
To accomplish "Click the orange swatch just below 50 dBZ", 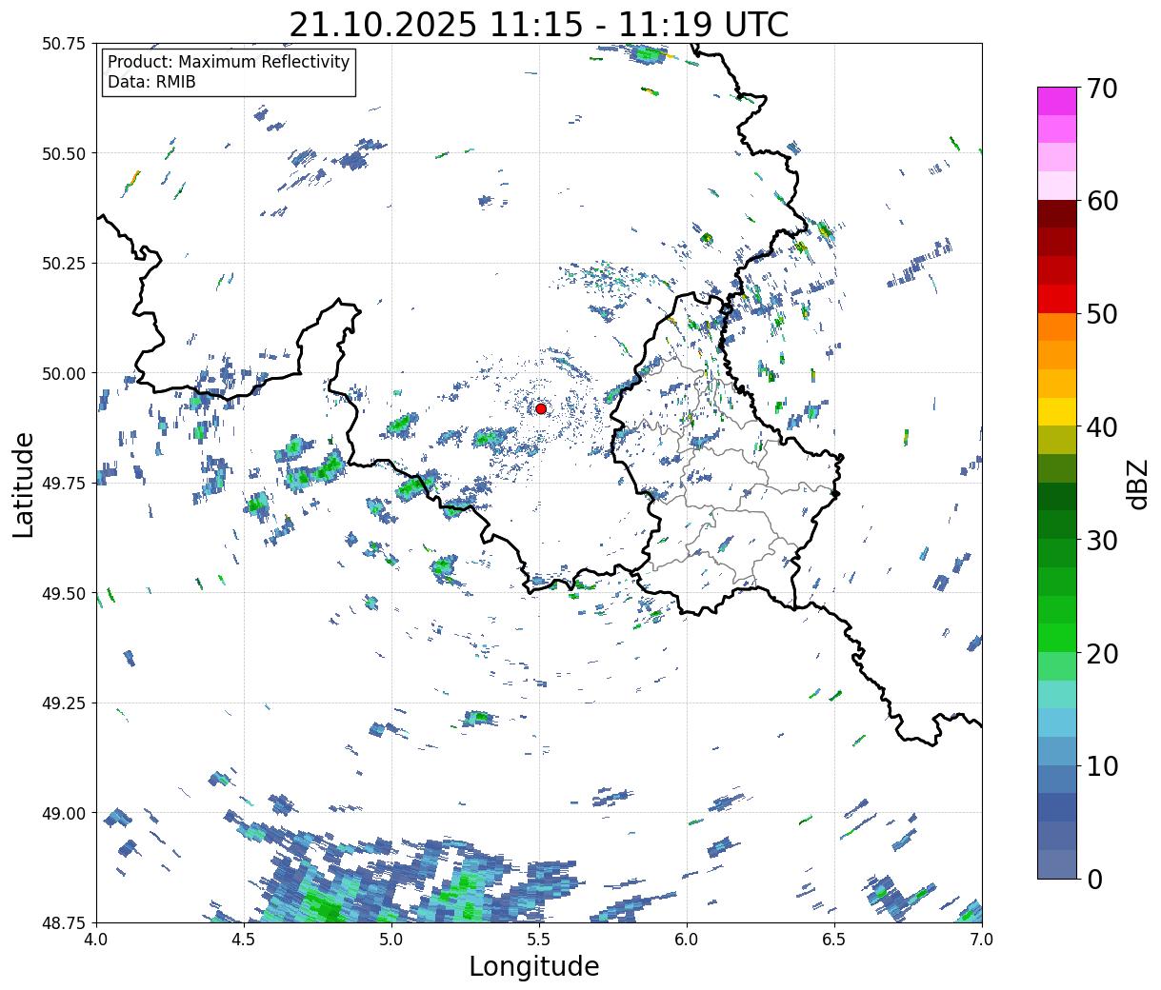I will pos(1057,327).
